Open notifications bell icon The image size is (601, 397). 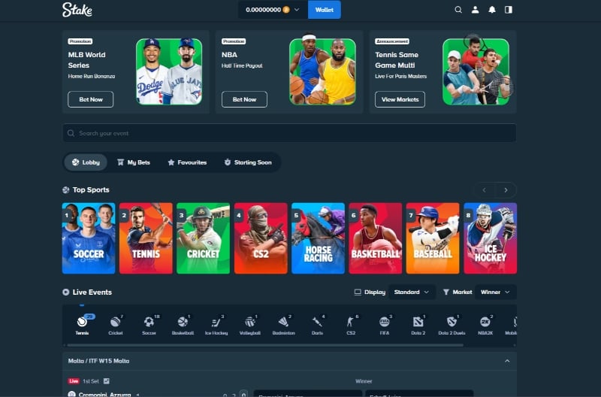click(492, 10)
